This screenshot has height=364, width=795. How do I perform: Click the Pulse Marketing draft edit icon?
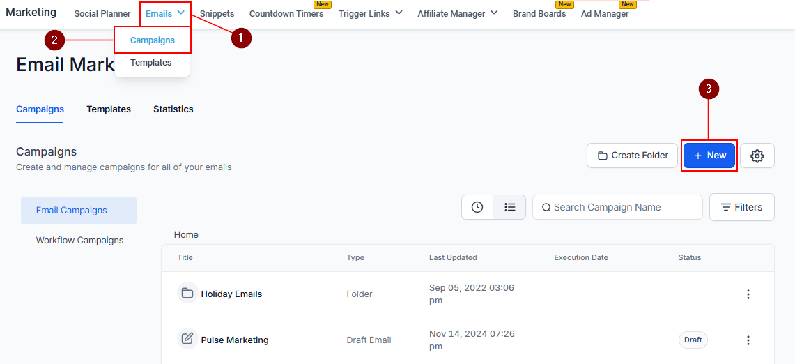pos(187,339)
